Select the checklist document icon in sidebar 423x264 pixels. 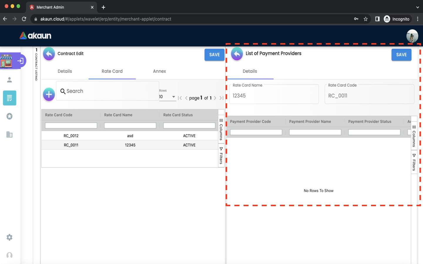point(9,98)
